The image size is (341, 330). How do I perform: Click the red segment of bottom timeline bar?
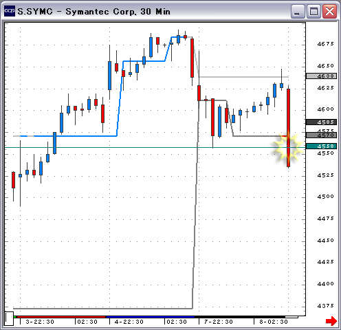tap(61, 317)
